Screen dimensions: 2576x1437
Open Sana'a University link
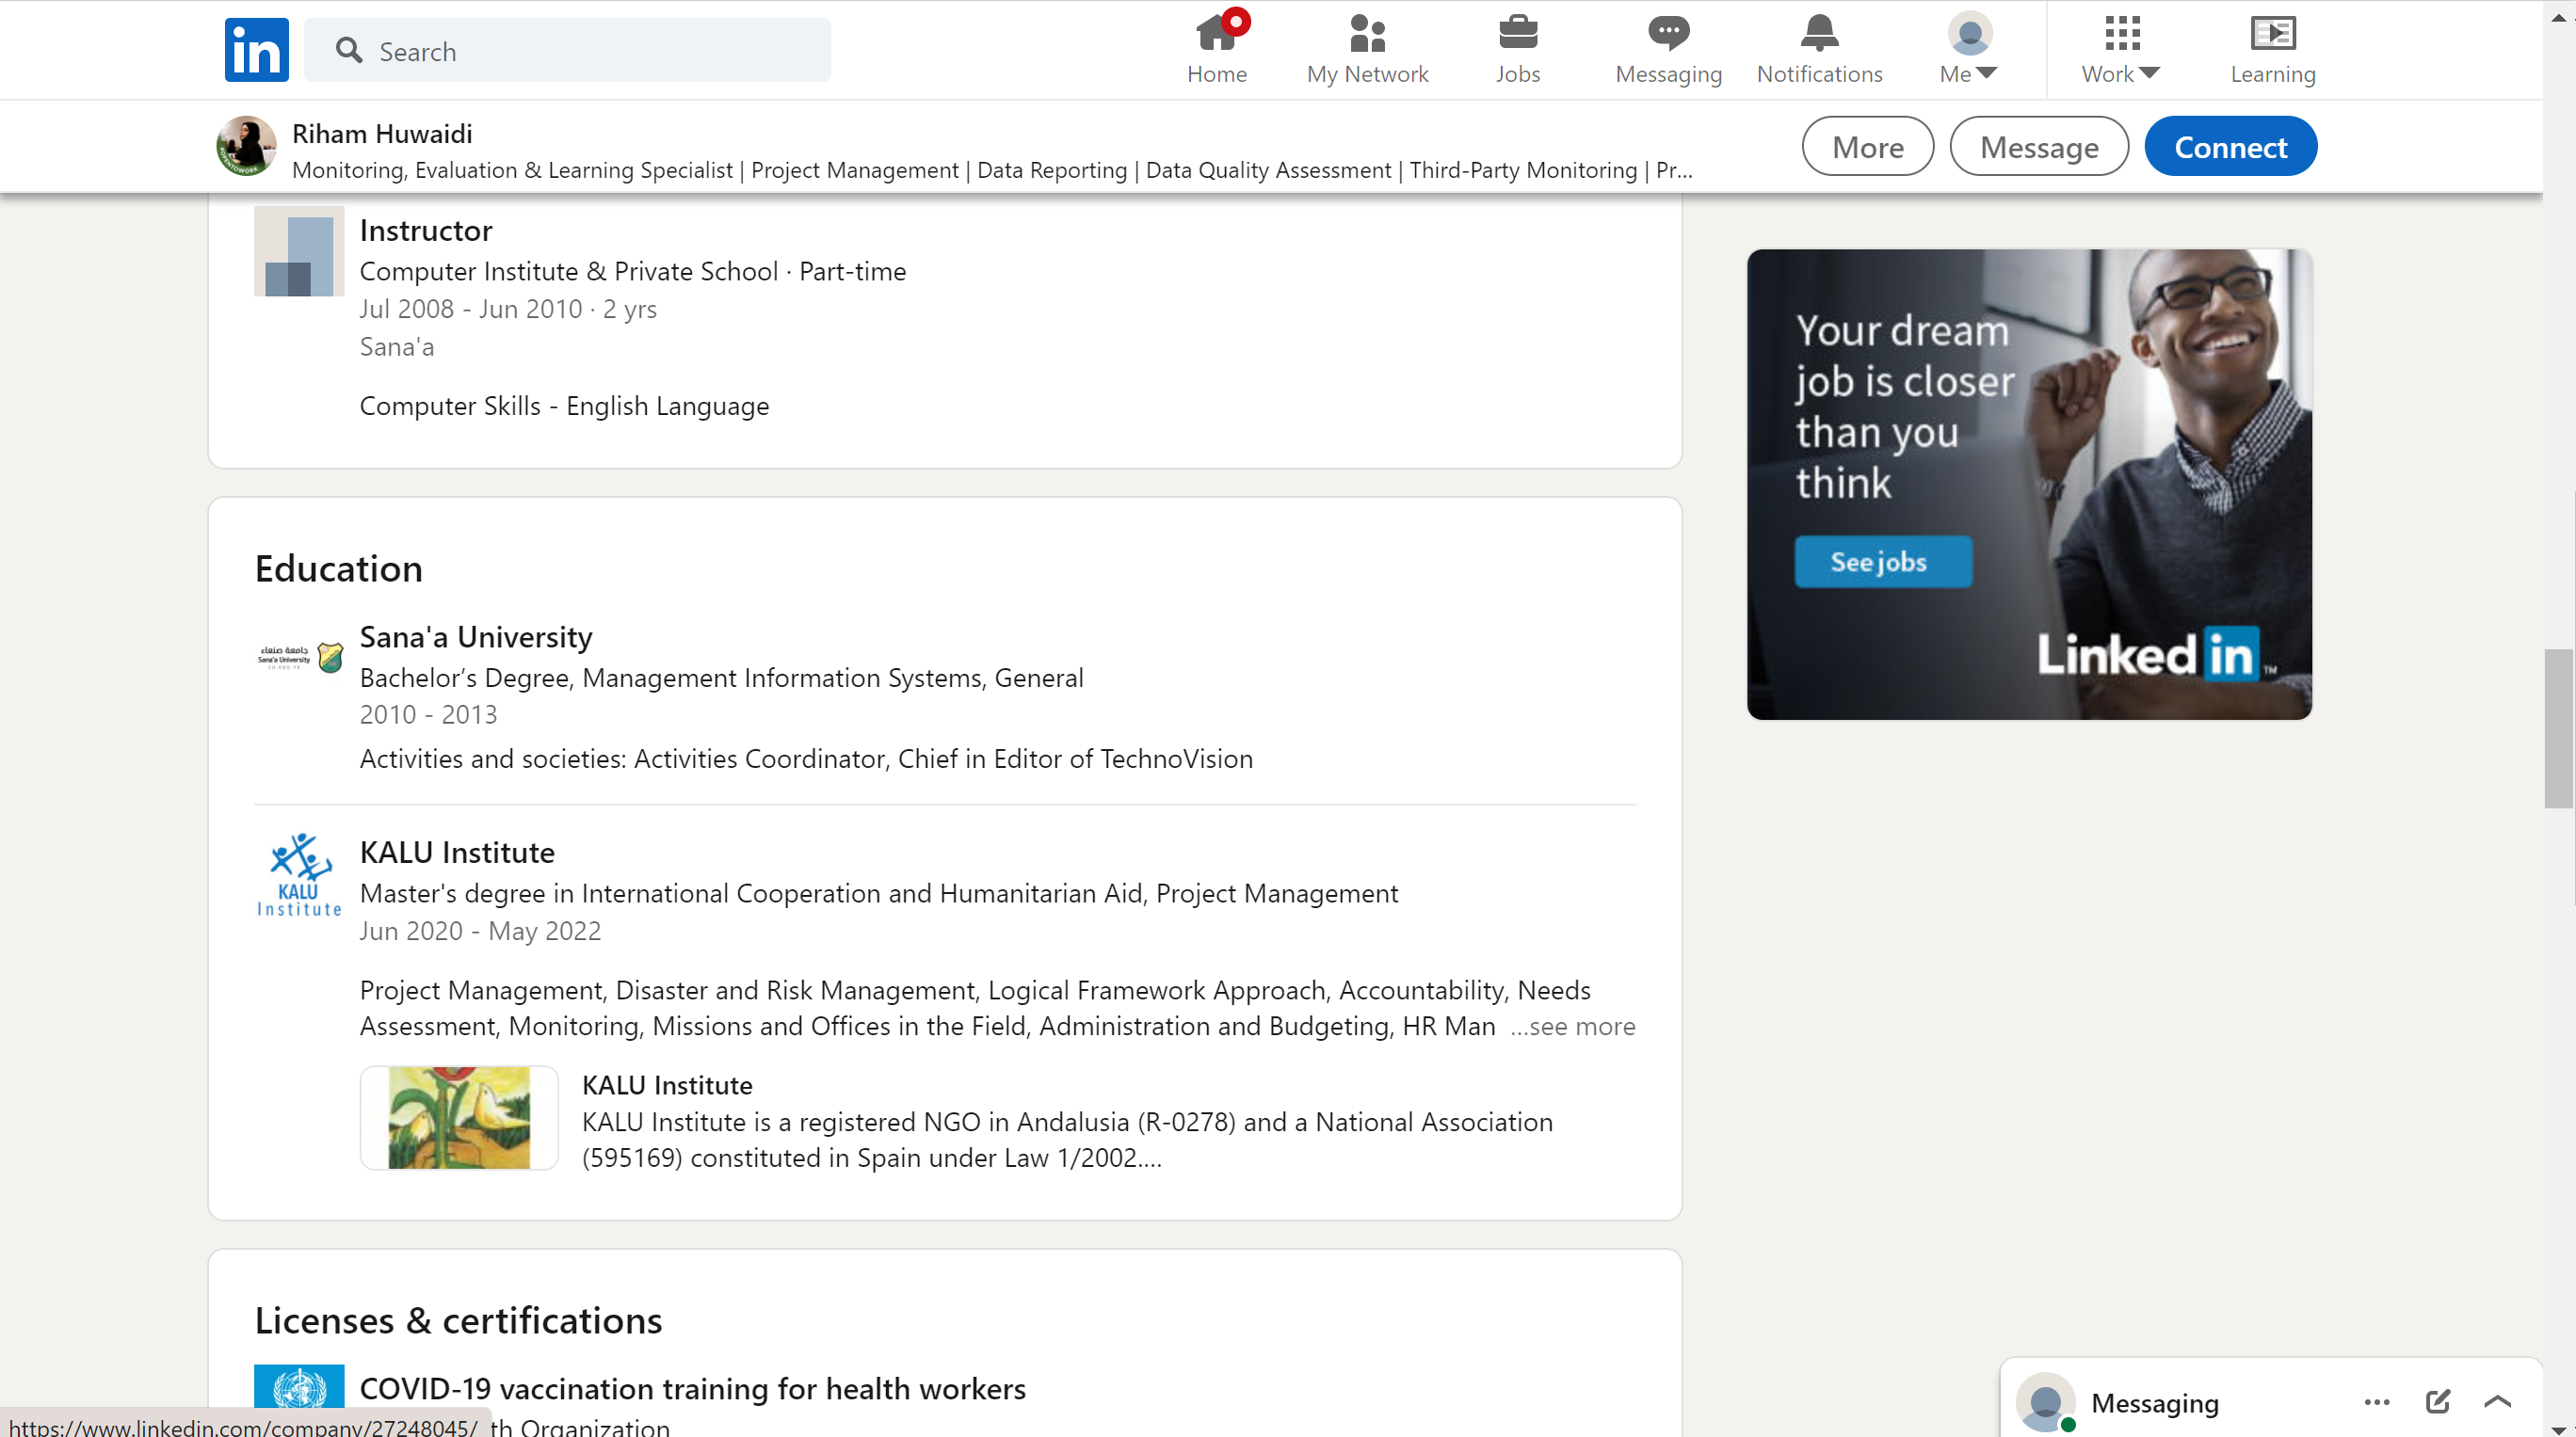(476, 636)
